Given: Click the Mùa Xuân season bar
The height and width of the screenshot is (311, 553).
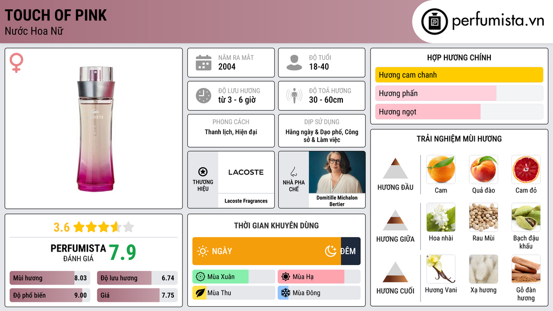Looking at the screenshot, I should 233,277.
